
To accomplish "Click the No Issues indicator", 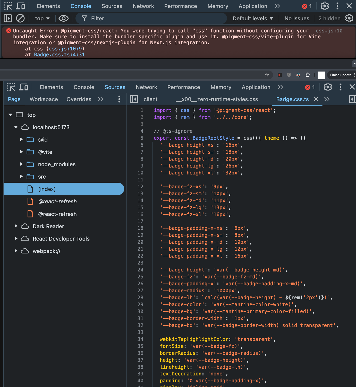I will point(297,19).
